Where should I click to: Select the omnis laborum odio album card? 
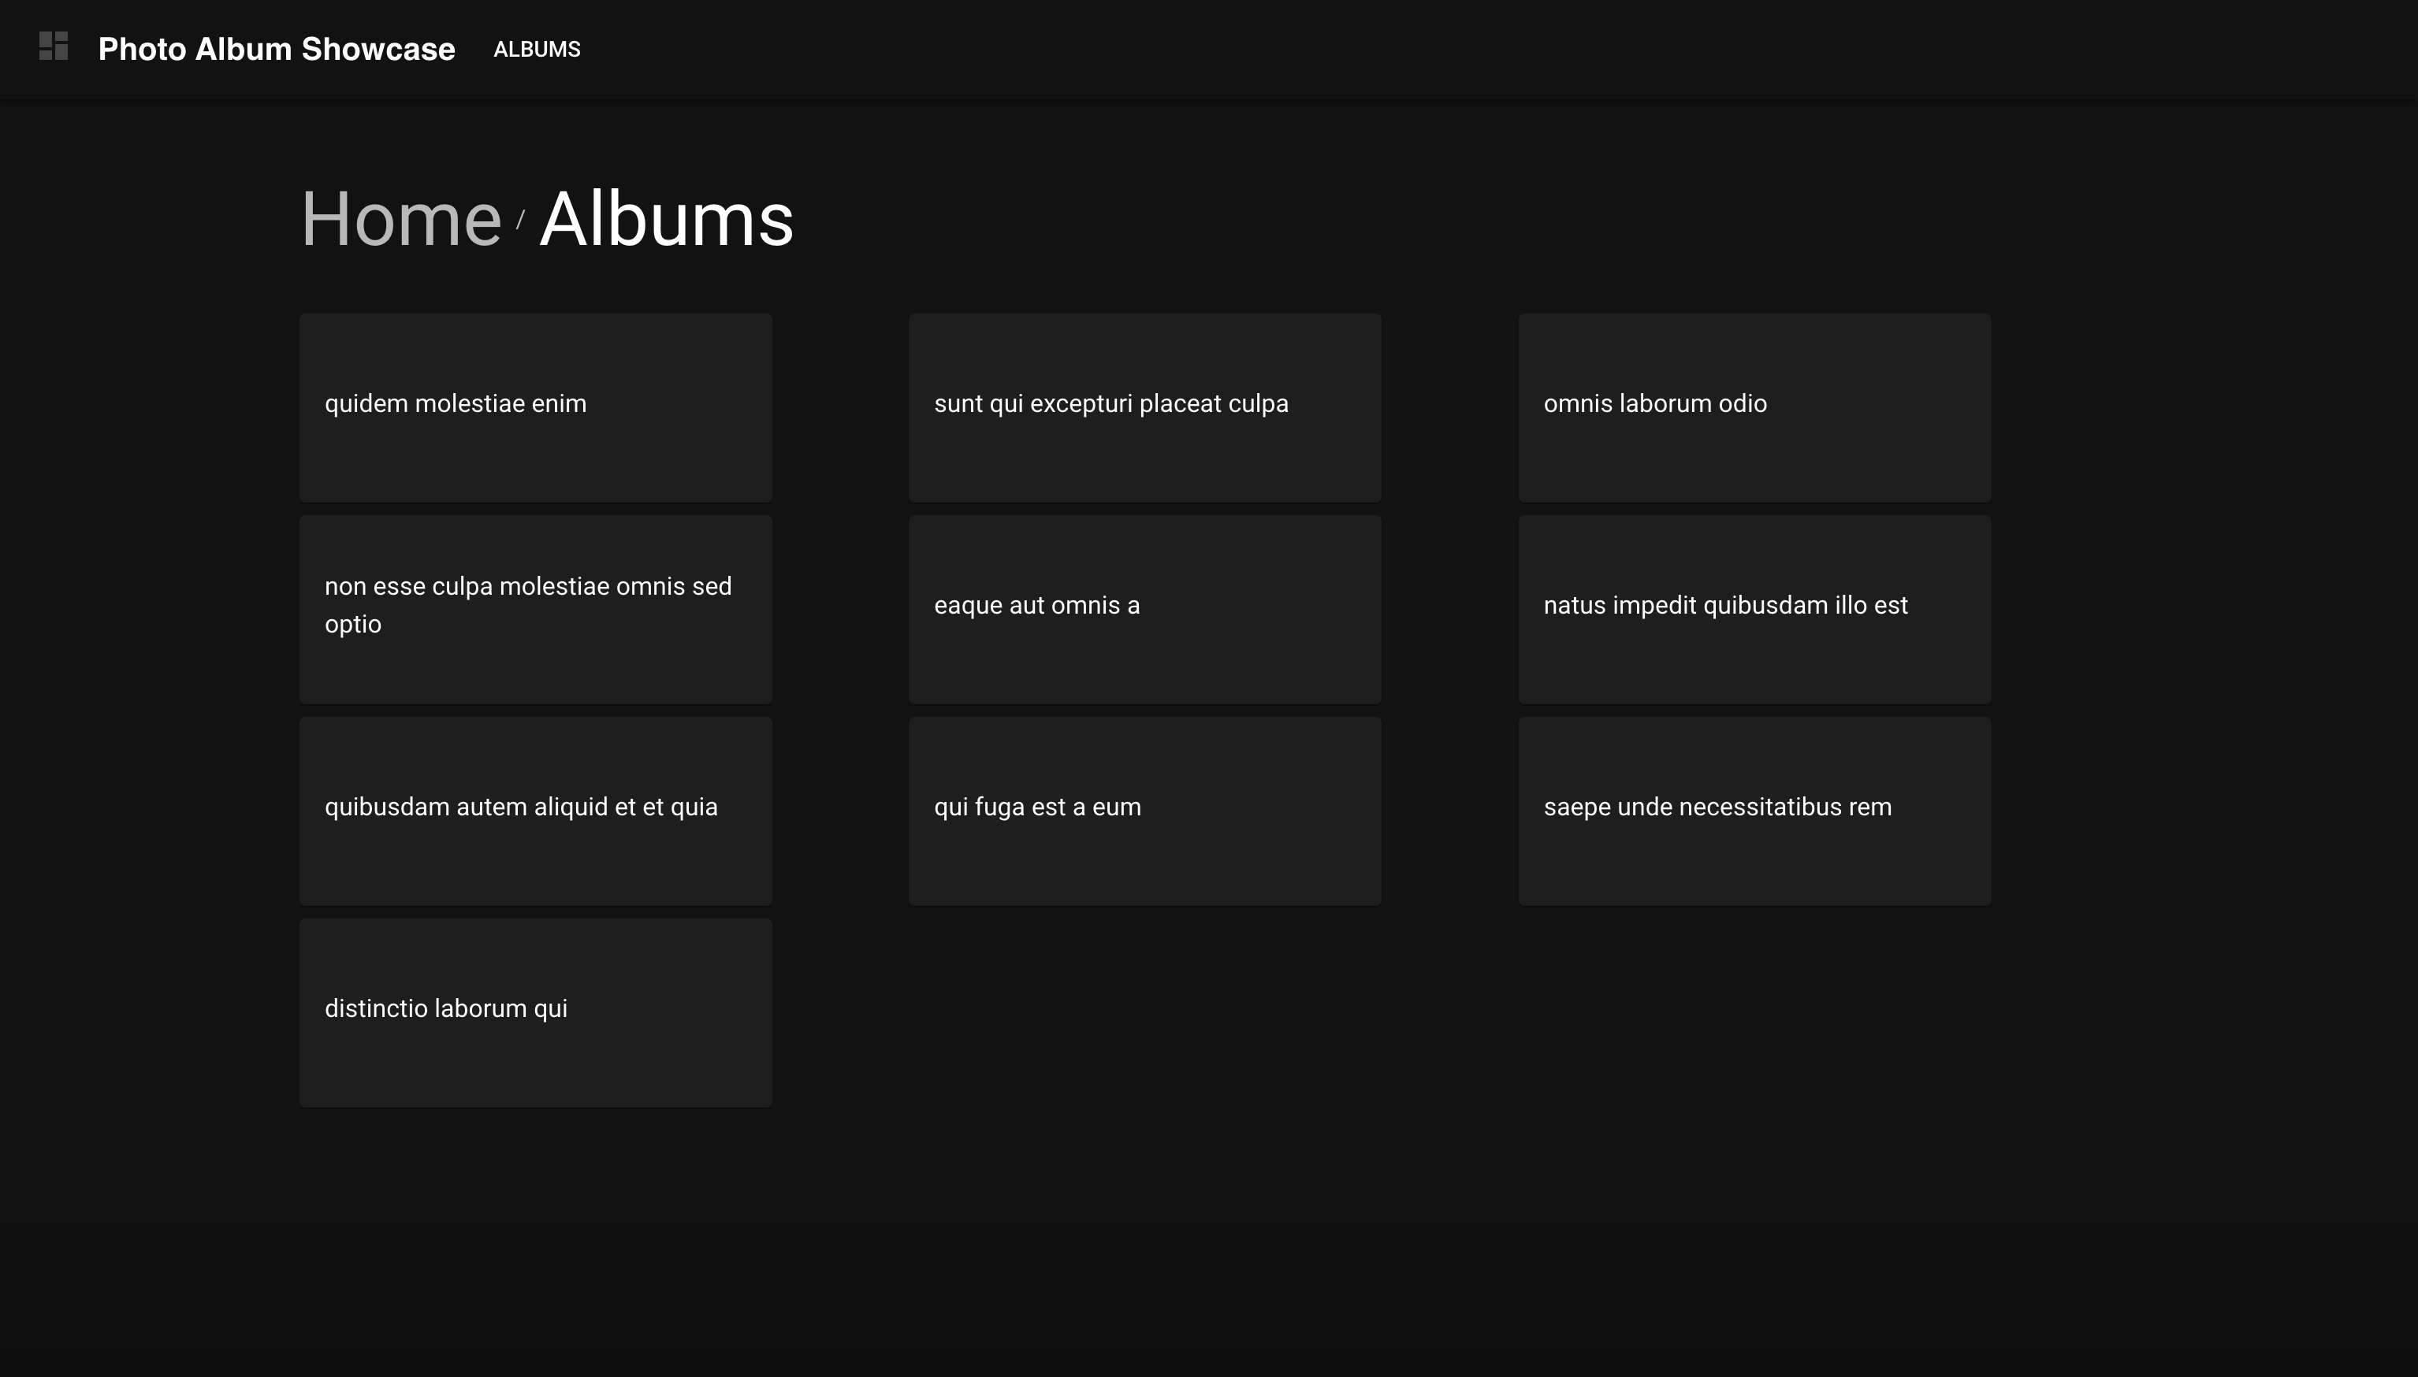[1754, 406]
